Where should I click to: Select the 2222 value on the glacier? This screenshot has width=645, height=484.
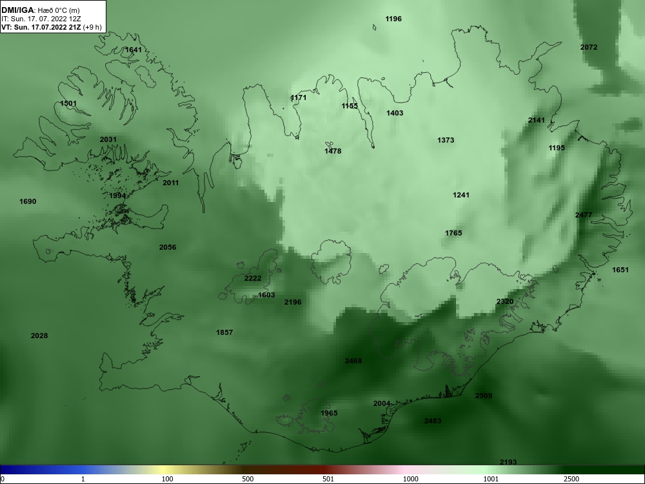253,278
